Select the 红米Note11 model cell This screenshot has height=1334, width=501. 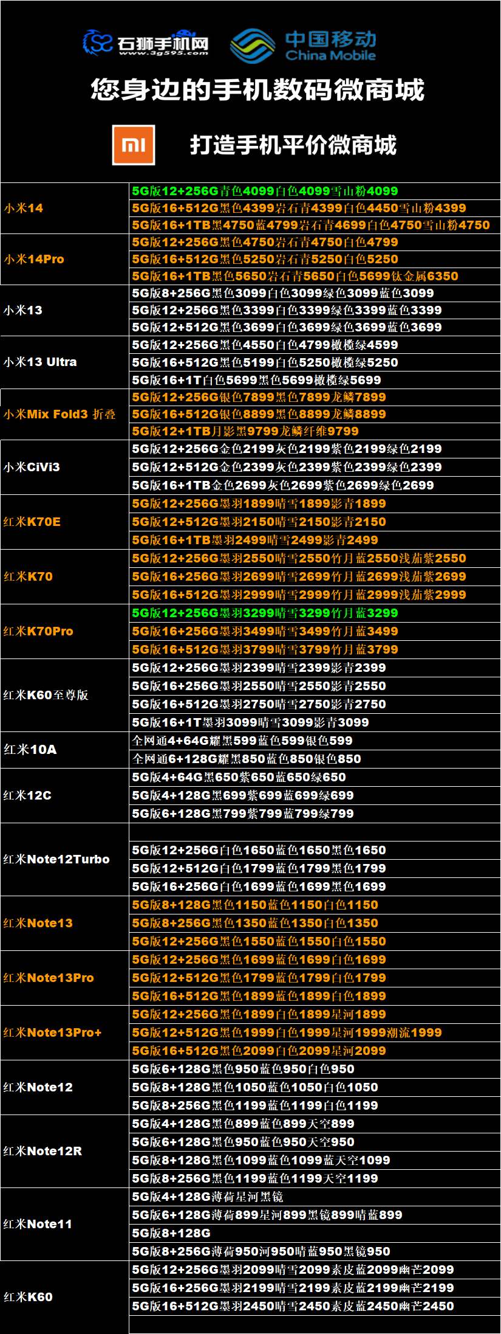(x=65, y=1224)
